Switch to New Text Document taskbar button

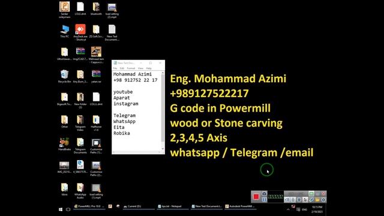206,206
